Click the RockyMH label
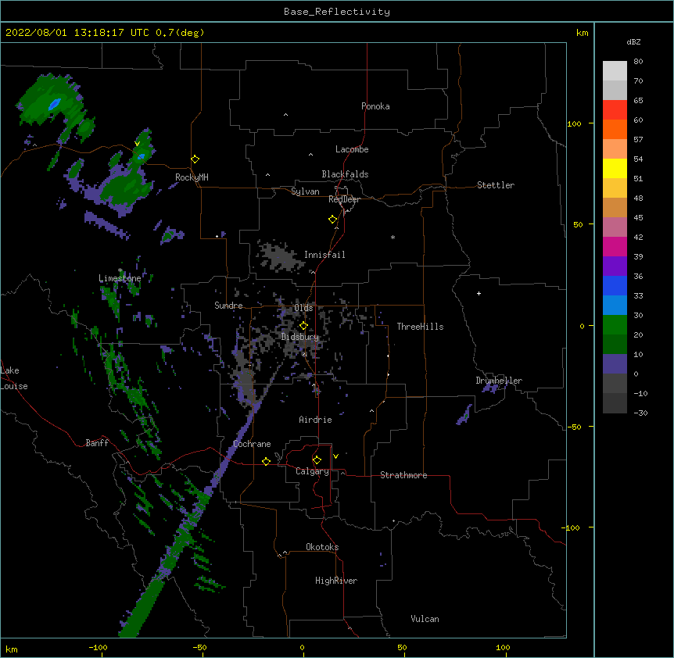The image size is (674, 658). pos(192,177)
